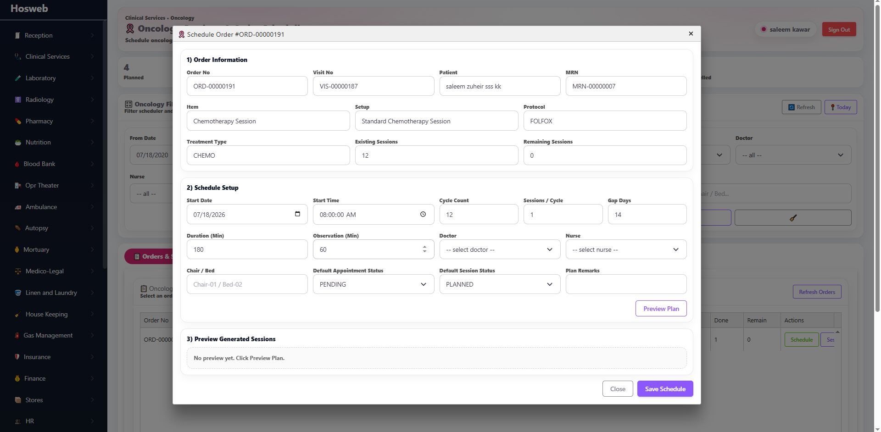Click the Sign Out button
Image resolution: width=881 pixels, height=432 pixels.
(x=839, y=29)
